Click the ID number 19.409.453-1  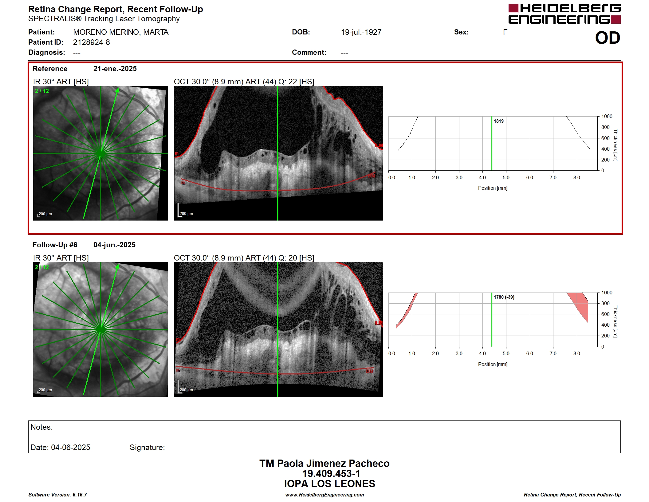331,474
